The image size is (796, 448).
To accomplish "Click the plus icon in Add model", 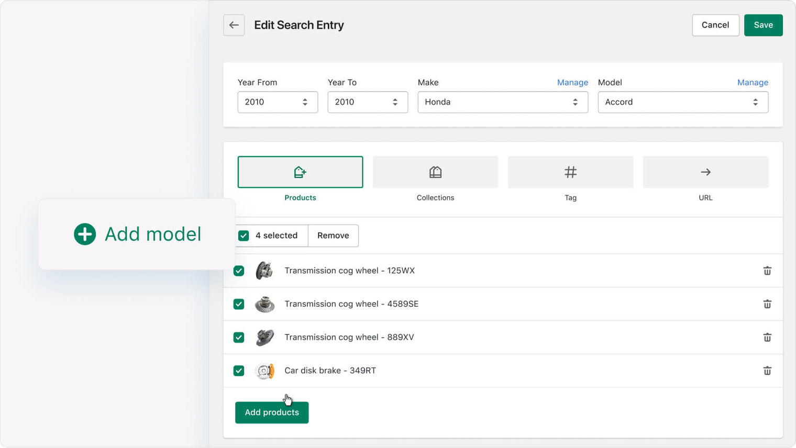I will point(84,234).
